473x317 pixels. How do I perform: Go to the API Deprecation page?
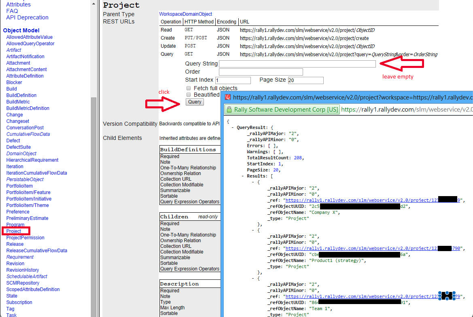[27, 17]
